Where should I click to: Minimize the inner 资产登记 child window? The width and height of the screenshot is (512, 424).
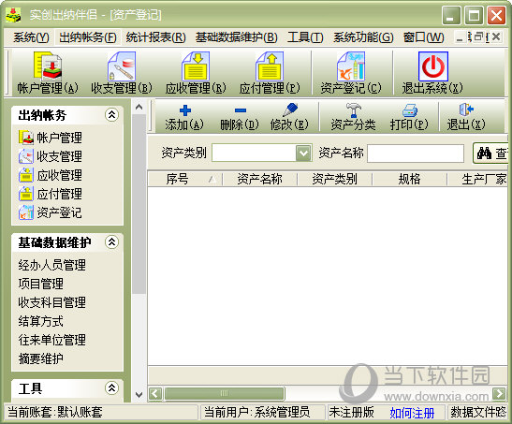(x=460, y=37)
